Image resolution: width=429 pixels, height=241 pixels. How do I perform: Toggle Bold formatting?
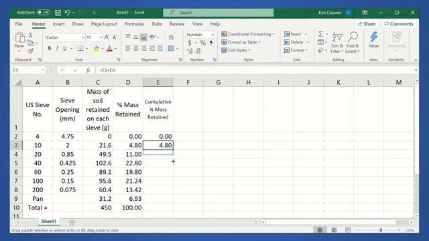point(49,48)
